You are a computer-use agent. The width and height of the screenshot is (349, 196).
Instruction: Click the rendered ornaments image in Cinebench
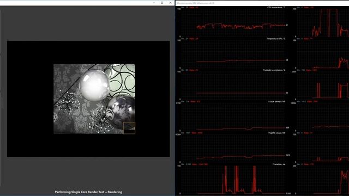(94, 99)
